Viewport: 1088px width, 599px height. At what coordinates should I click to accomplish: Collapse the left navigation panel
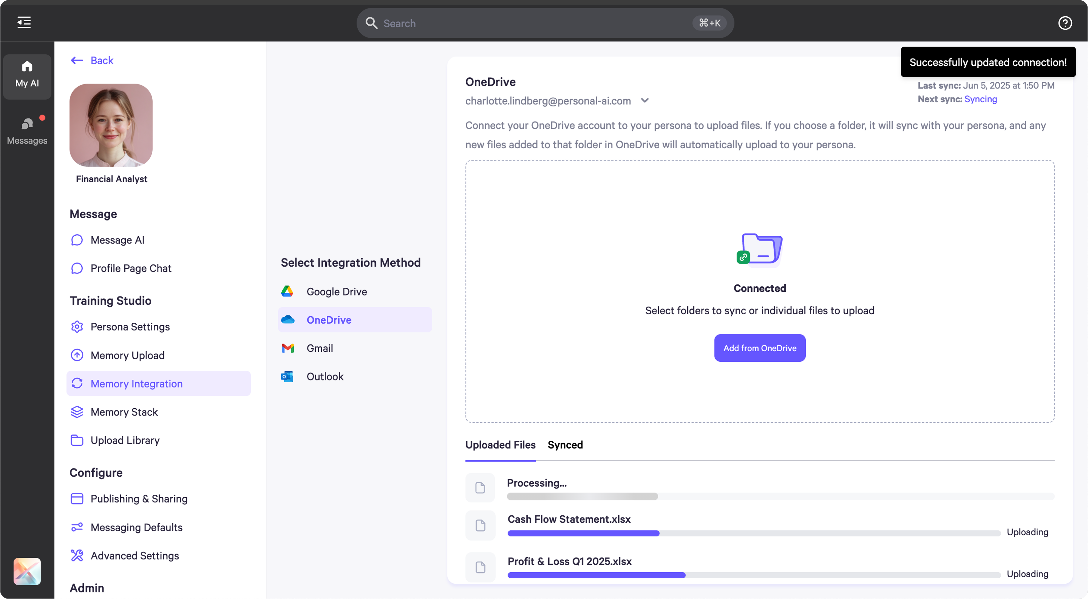pyautogui.click(x=24, y=22)
